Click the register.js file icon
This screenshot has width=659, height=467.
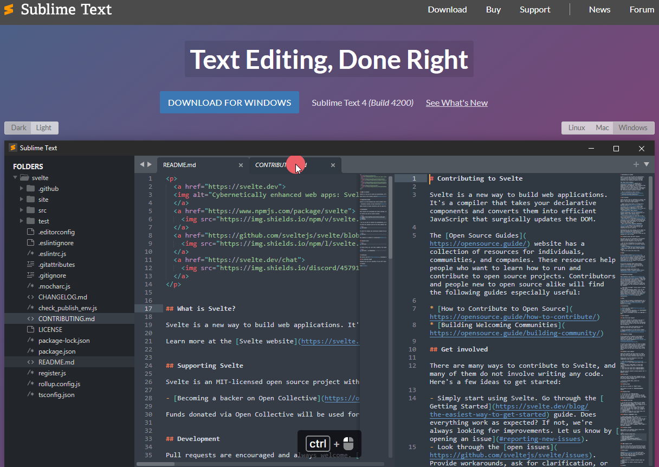(31, 373)
